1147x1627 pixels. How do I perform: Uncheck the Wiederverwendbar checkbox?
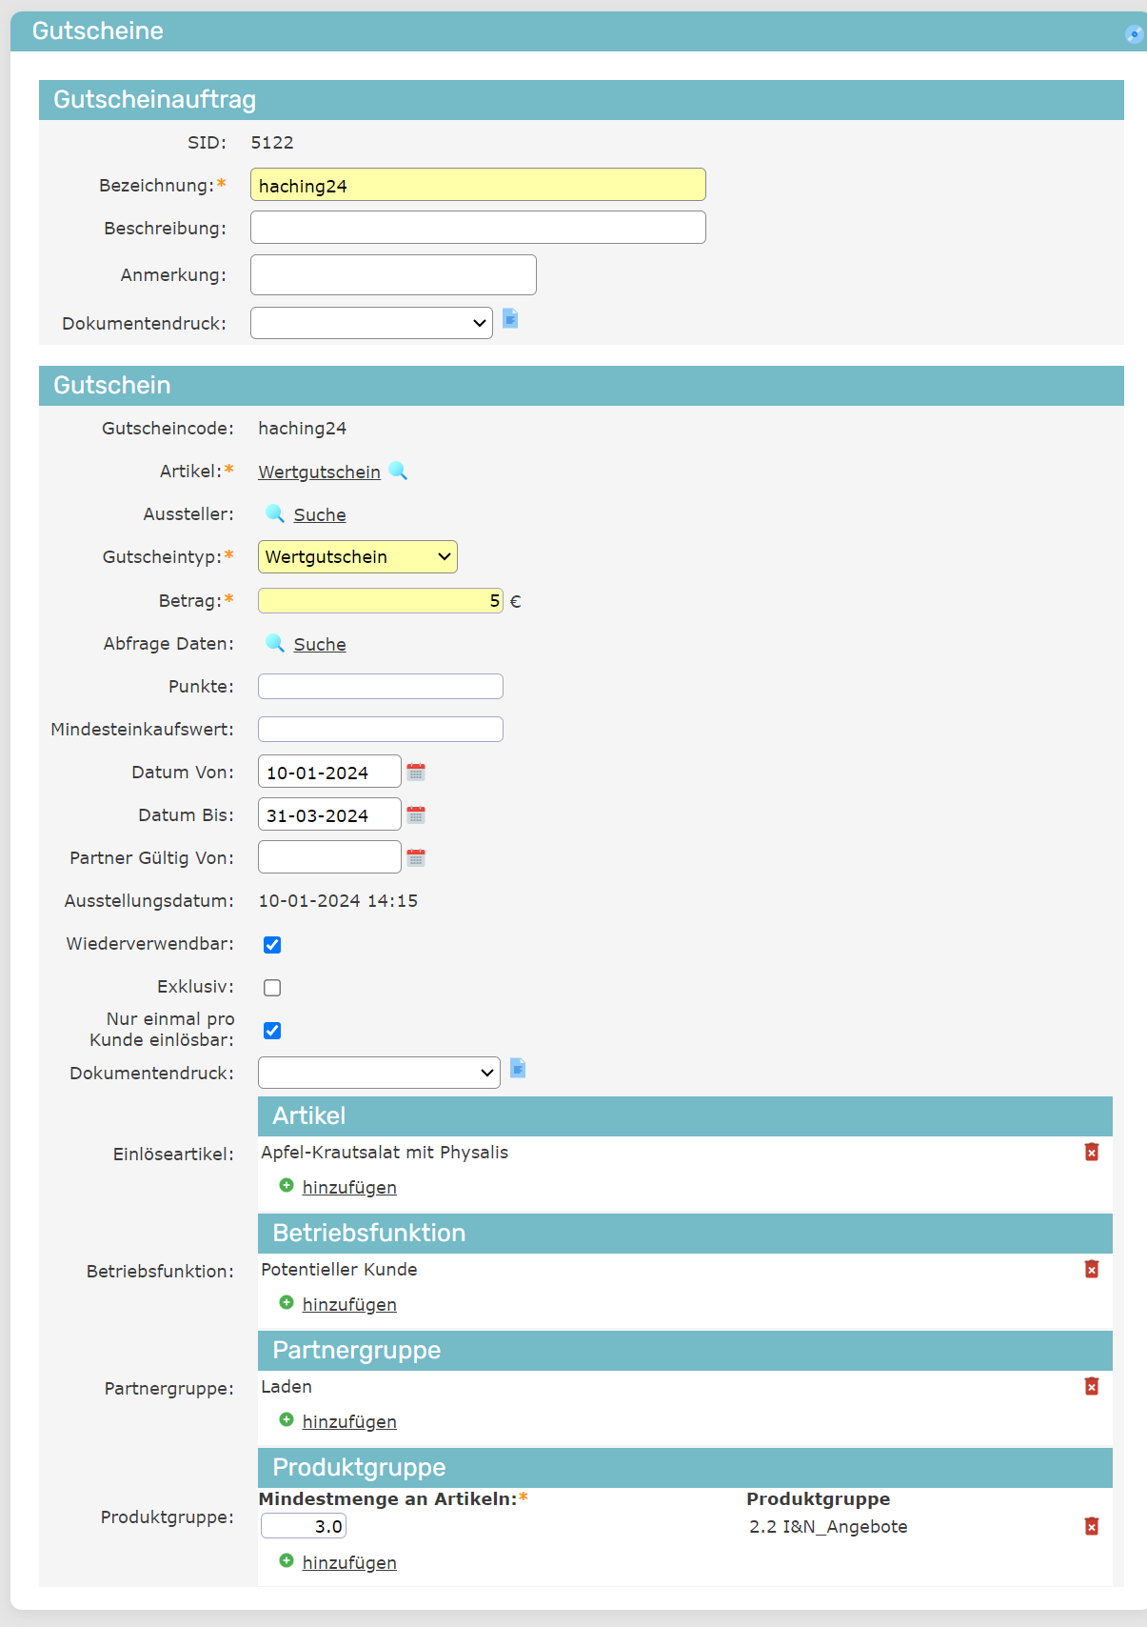(x=272, y=945)
